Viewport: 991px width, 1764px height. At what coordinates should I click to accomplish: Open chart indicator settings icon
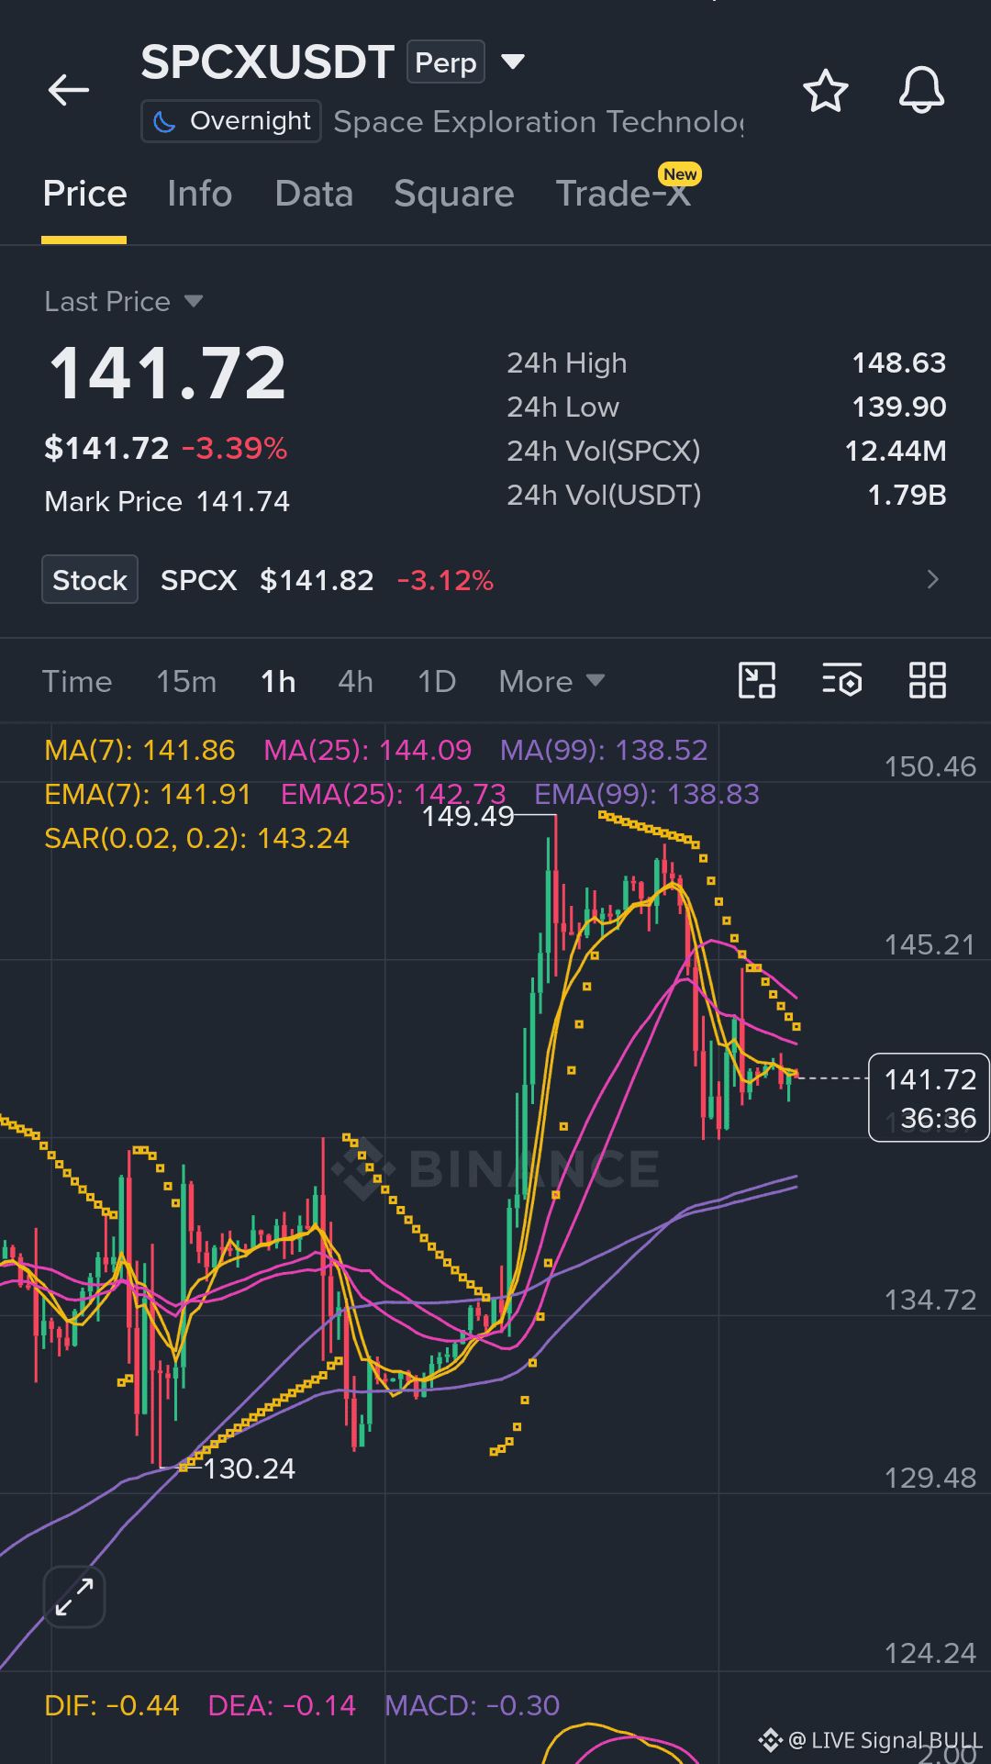coord(841,681)
